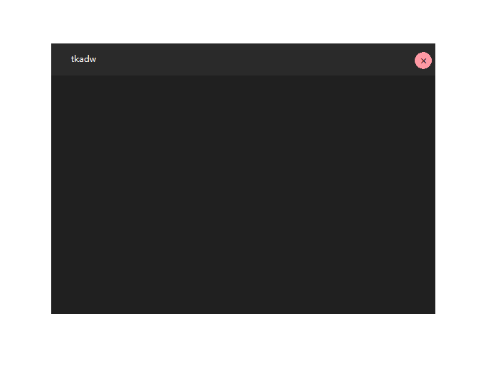The width and height of the screenshot is (483, 366).
Task: Select the window's pink close control
Action: pyautogui.click(x=423, y=61)
